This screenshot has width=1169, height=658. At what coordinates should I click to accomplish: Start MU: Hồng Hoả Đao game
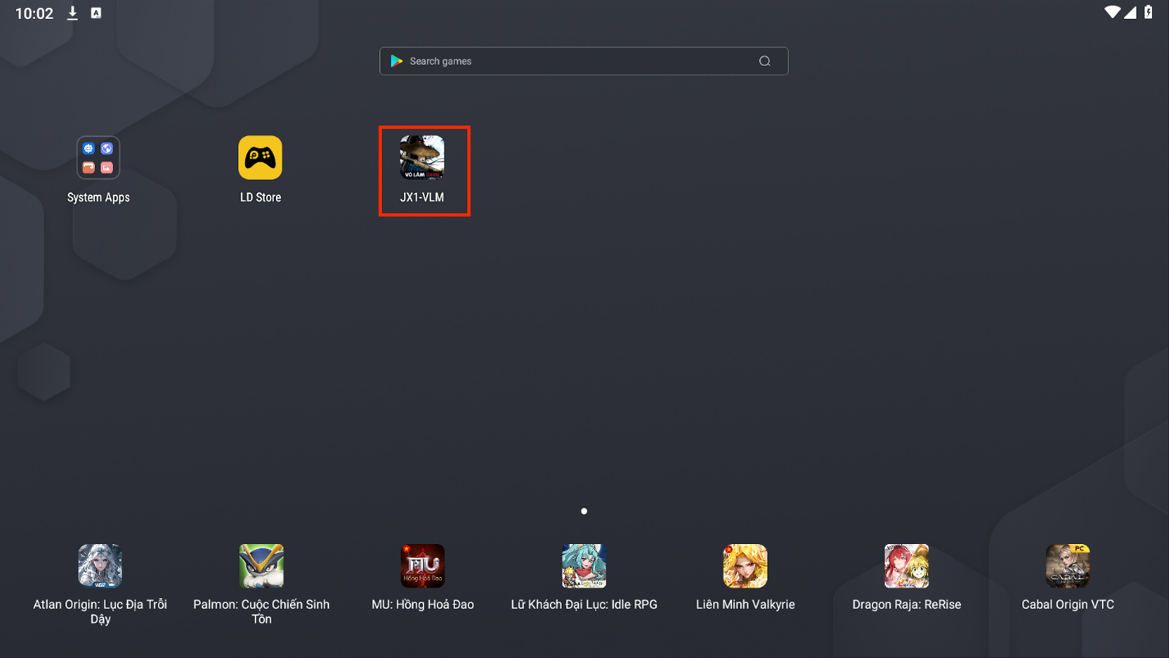click(x=422, y=566)
